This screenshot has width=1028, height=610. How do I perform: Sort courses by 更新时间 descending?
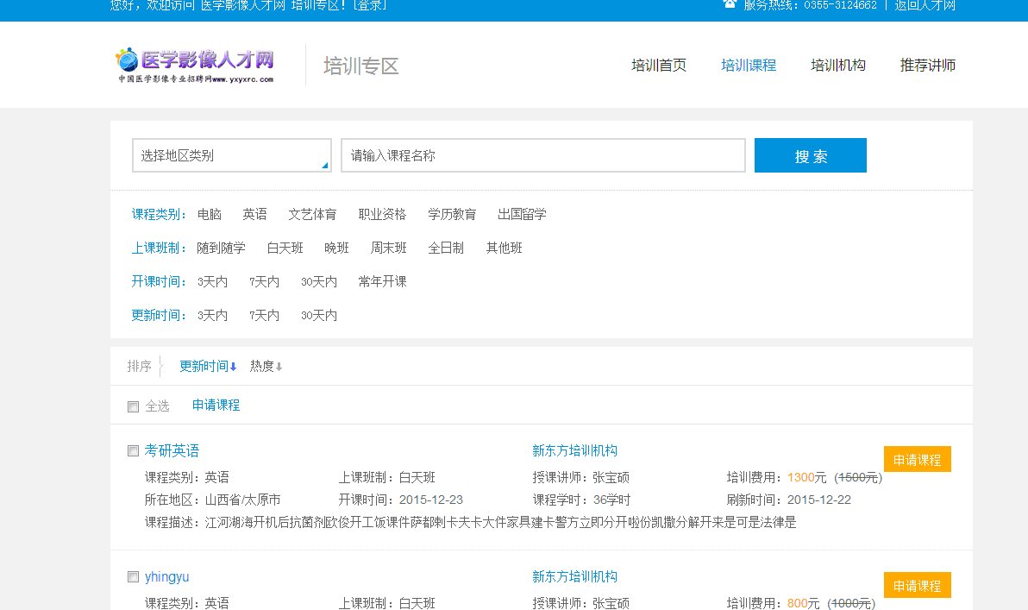coord(207,365)
